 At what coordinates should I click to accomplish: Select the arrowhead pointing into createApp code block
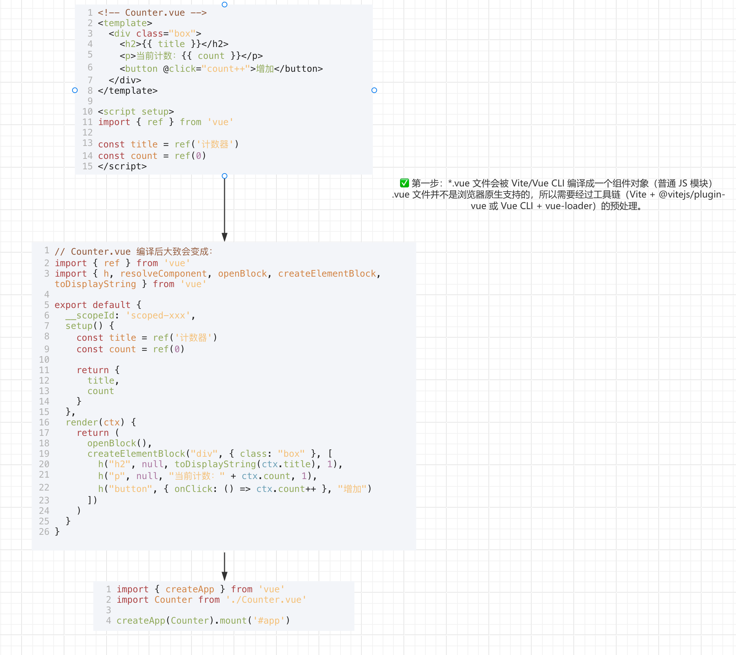224,576
